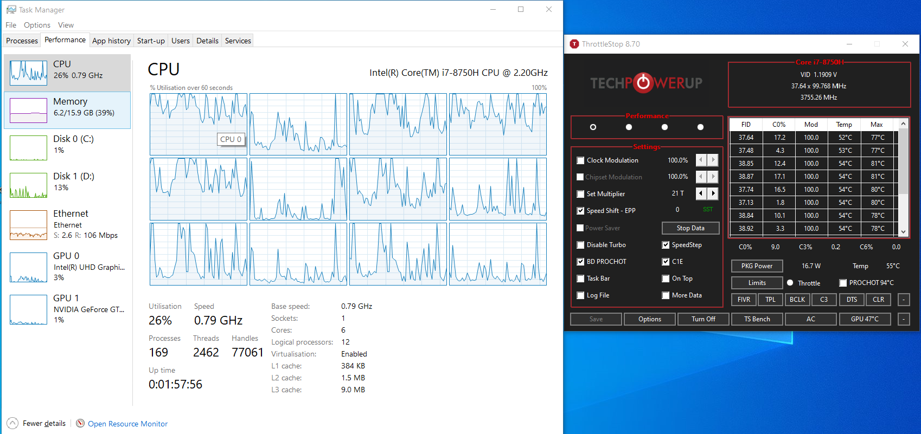
Task: Open the FIVR settings
Action: 744,300
